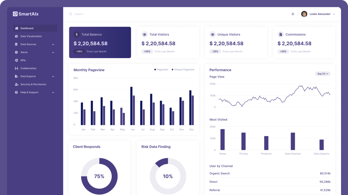The image size is (348, 195).
Task: Open the Sep 23 date dropdown
Action: point(323,74)
